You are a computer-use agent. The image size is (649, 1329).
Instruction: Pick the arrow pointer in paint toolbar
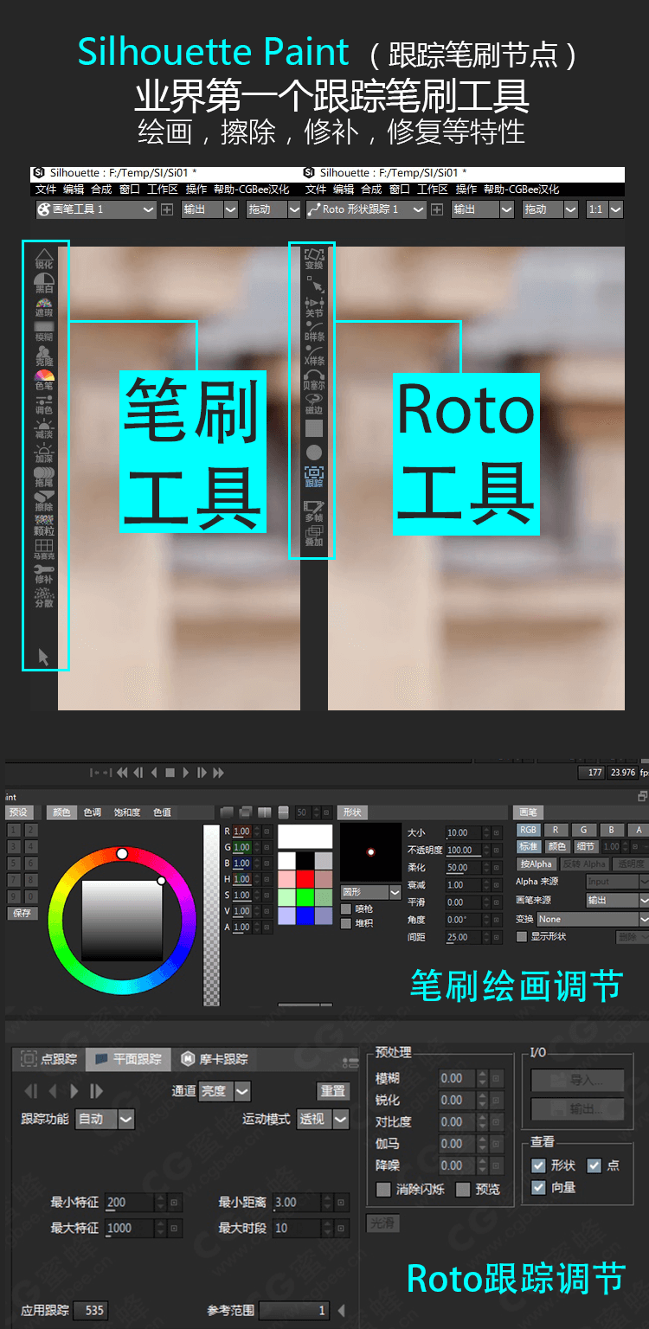[x=43, y=657]
